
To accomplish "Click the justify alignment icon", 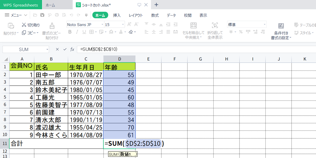I will point(168,32).
